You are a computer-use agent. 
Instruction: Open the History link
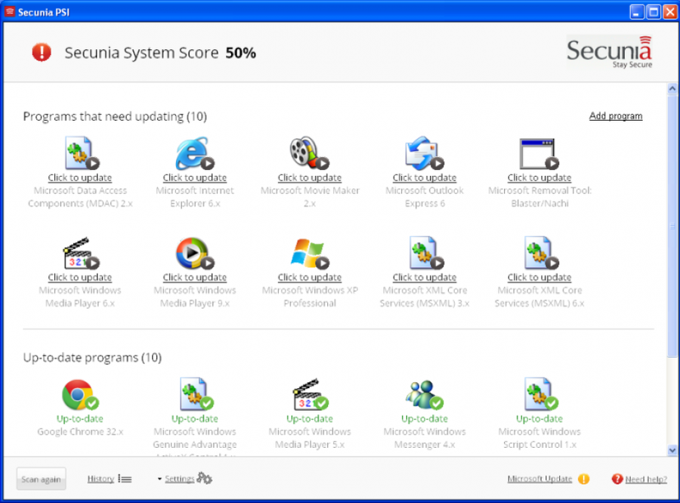[x=100, y=479]
